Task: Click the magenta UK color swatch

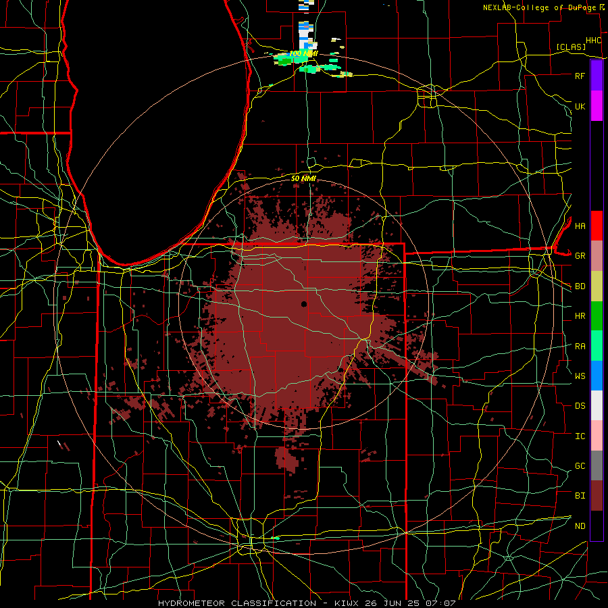Action: (597, 106)
